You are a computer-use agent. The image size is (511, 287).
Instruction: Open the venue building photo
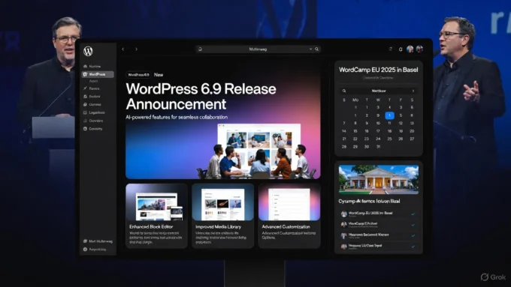(x=378, y=179)
